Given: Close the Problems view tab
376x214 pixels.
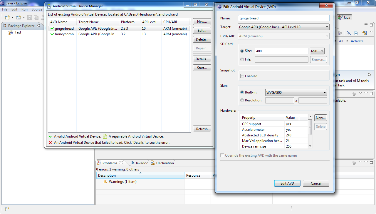Looking at the screenshot, I should pyautogui.click(x=121, y=163).
